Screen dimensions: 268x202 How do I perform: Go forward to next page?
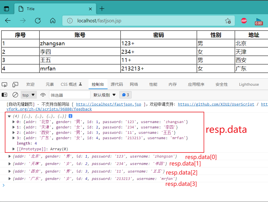pos(23,21)
